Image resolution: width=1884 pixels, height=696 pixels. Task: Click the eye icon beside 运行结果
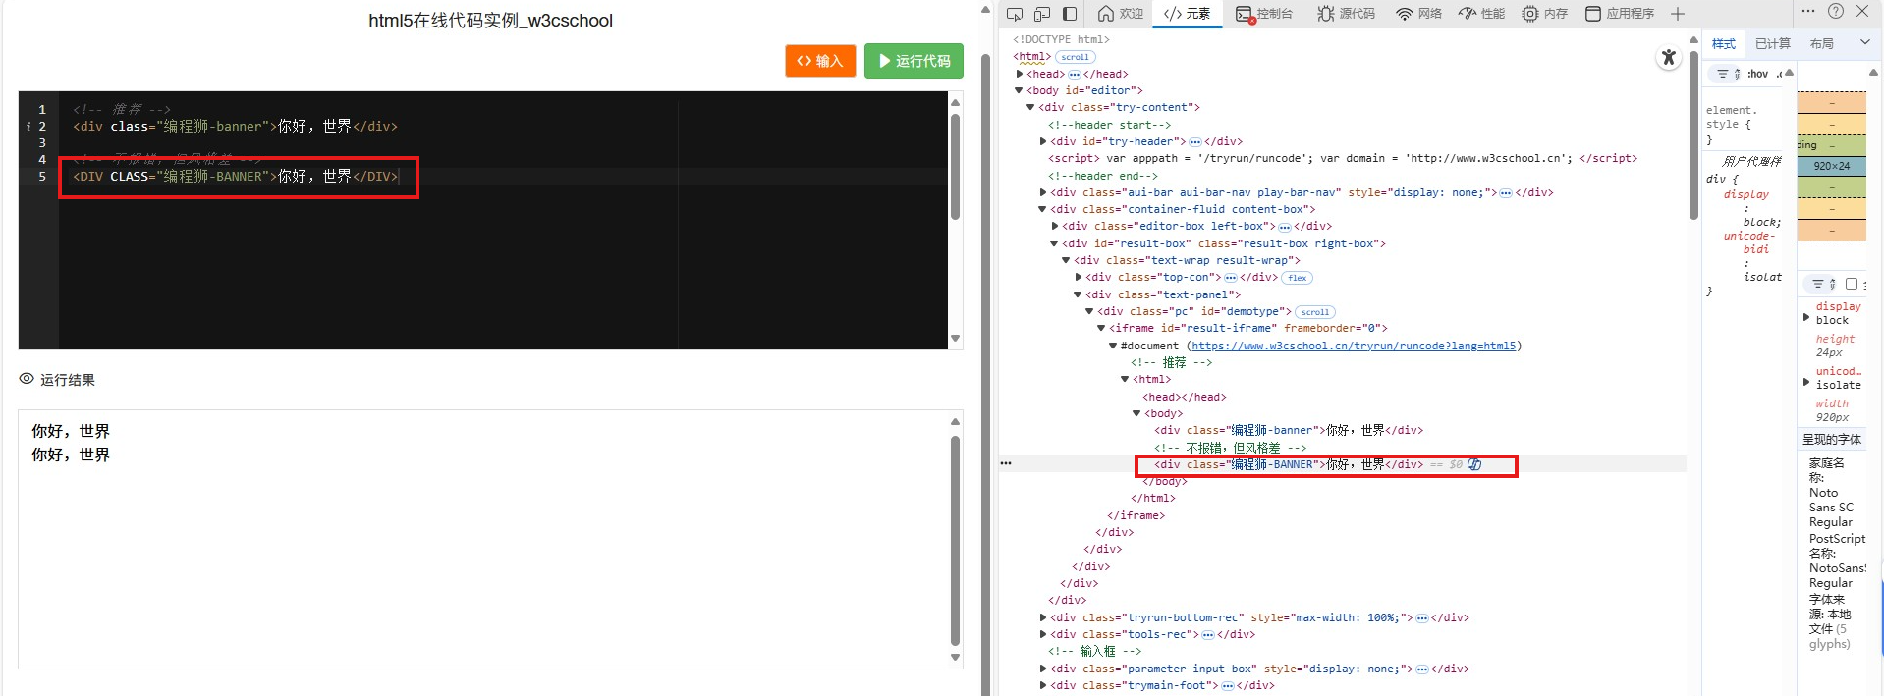(27, 379)
